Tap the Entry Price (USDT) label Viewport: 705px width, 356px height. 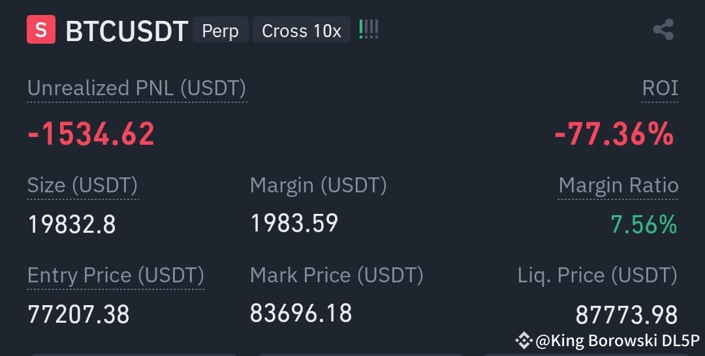pyautogui.click(x=116, y=274)
